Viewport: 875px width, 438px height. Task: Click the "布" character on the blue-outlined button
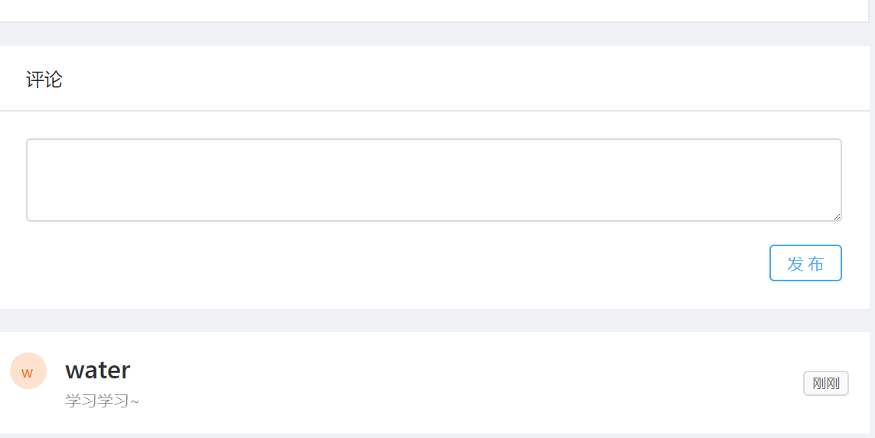(816, 264)
